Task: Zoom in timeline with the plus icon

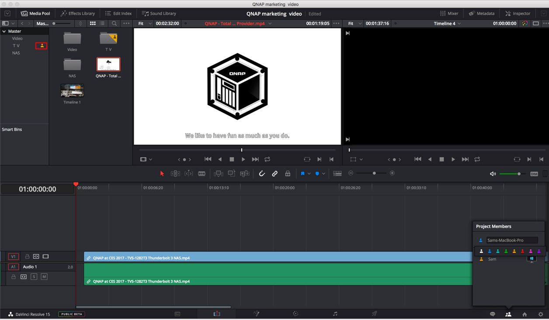Action: [392, 173]
